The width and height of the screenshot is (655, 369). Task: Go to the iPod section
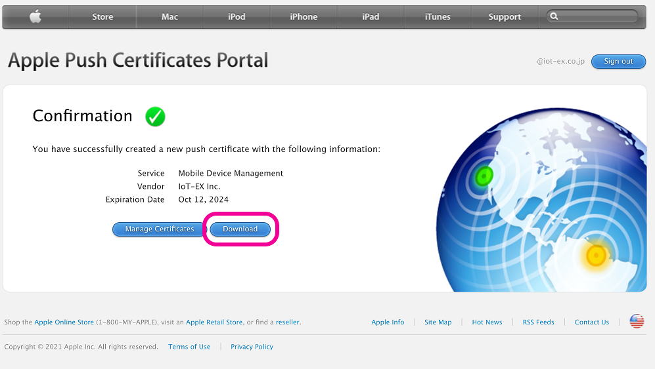click(237, 17)
